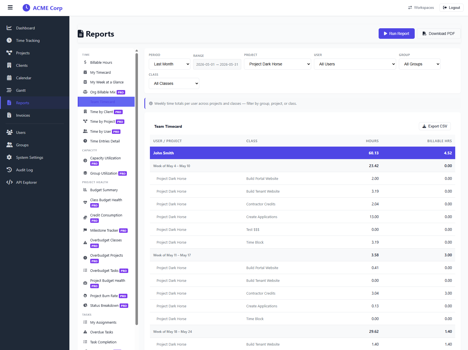The width and height of the screenshot is (468, 350).
Task: Click the Org Billable Mix scale icon
Action: (x=85, y=92)
